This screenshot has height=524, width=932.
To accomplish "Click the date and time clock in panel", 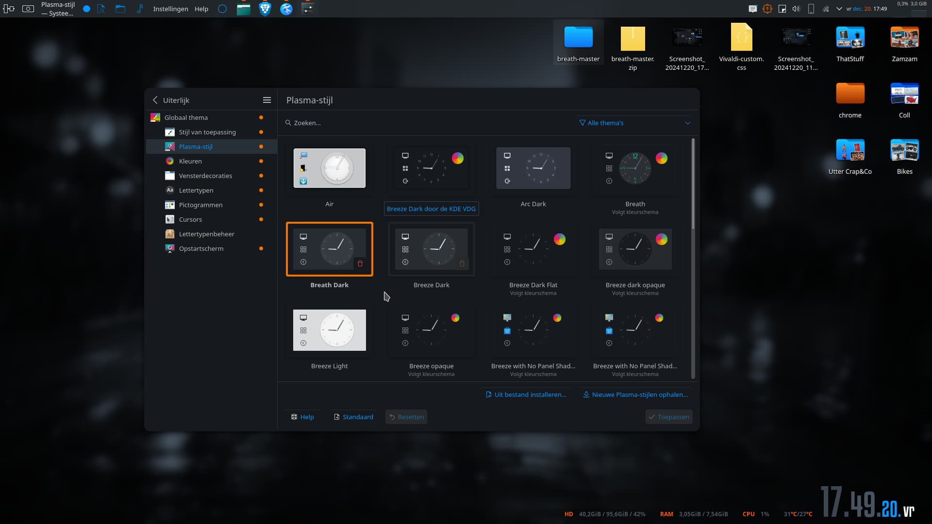I will point(866,9).
